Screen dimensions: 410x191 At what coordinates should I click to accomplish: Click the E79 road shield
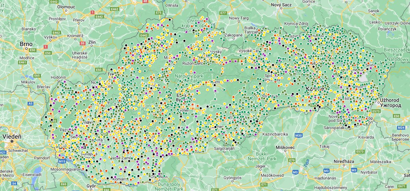coord(292,160)
